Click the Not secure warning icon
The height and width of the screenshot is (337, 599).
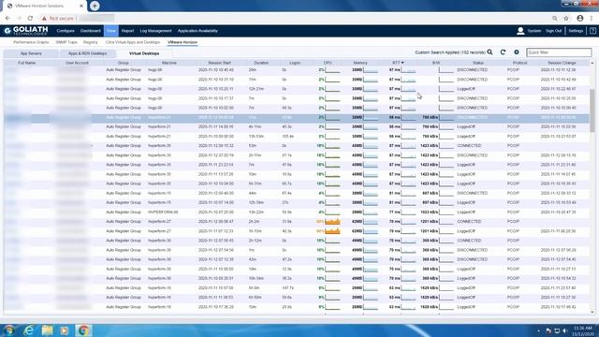coord(44,18)
